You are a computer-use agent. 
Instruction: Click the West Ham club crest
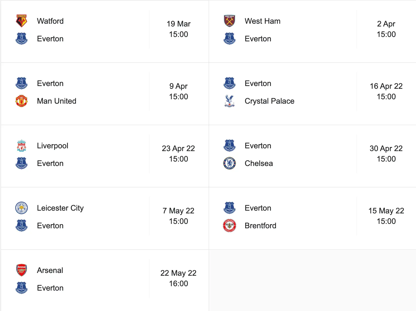coord(229,21)
